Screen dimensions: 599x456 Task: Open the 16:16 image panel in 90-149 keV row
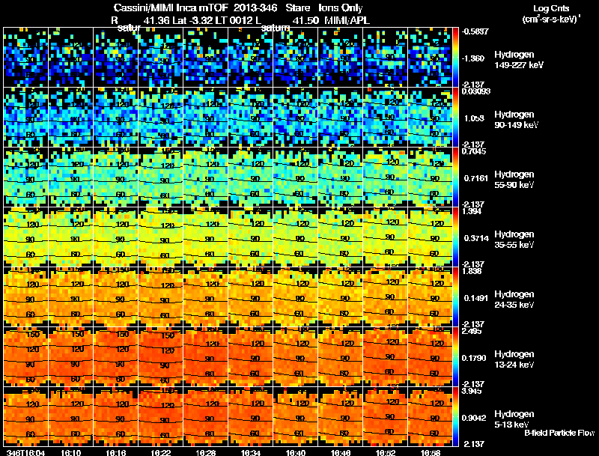(x=115, y=118)
